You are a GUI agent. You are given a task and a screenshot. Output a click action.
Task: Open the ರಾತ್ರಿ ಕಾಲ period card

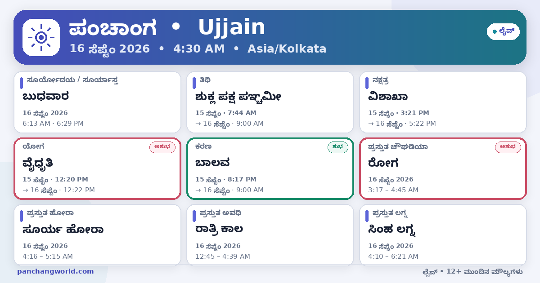(270, 235)
